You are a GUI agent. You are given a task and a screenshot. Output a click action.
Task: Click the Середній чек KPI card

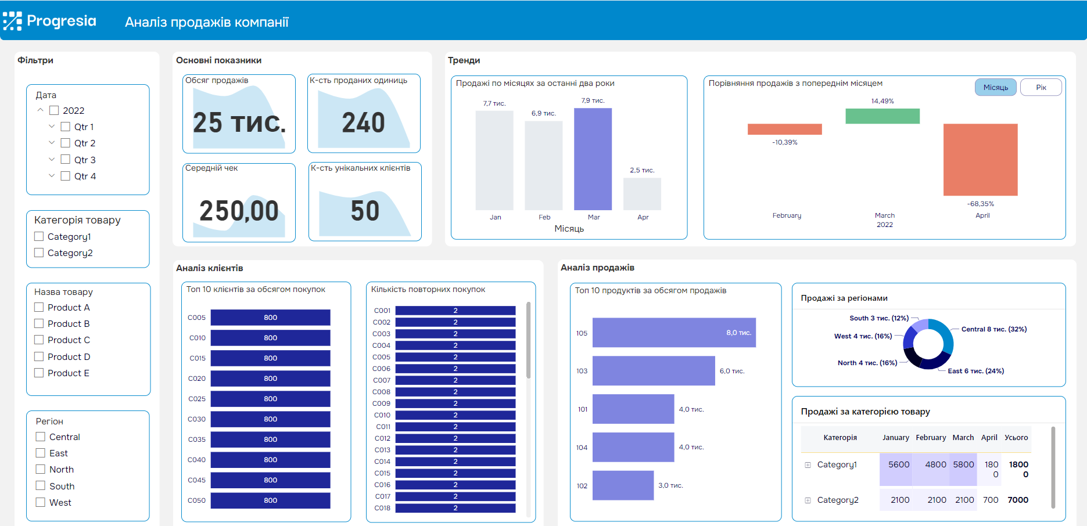239,202
